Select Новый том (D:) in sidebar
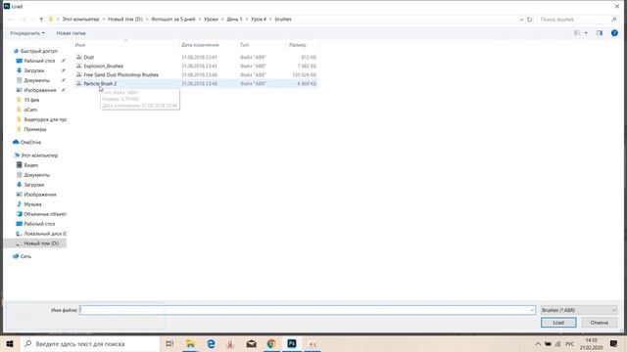Screen dimensions: 627x352 coord(41,243)
